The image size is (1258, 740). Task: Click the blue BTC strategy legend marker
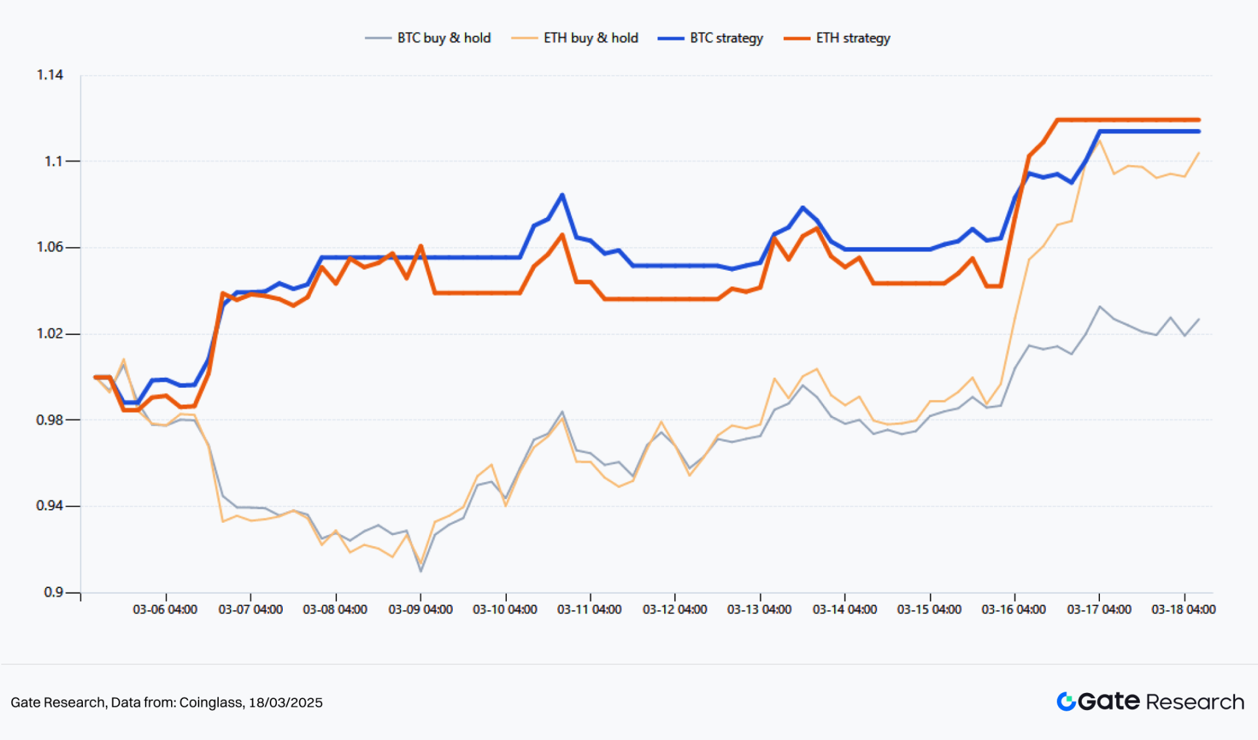click(670, 39)
